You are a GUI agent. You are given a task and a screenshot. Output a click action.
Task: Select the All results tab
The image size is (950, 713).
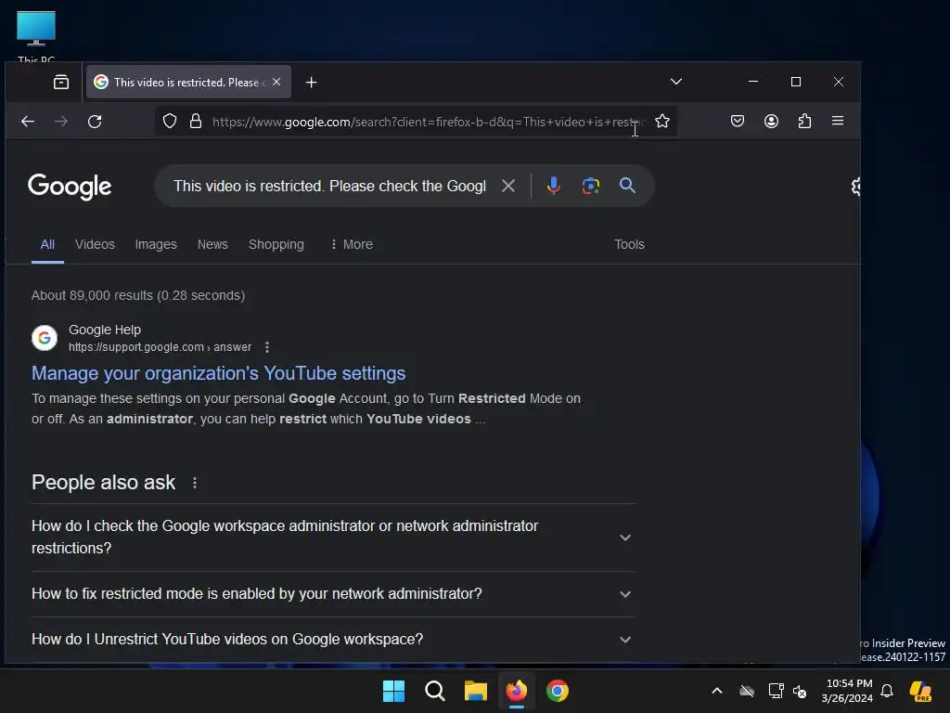pyautogui.click(x=47, y=244)
